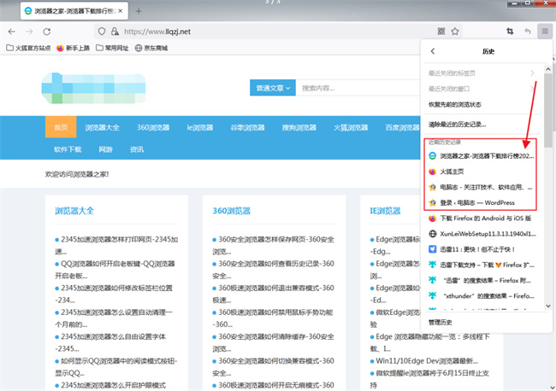Click the undo arrow toolbar icon
This screenshot has width=556, height=391.
coord(528,32)
